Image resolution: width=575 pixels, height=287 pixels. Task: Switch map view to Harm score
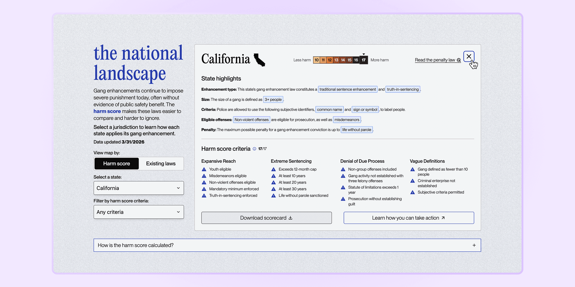click(x=116, y=164)
